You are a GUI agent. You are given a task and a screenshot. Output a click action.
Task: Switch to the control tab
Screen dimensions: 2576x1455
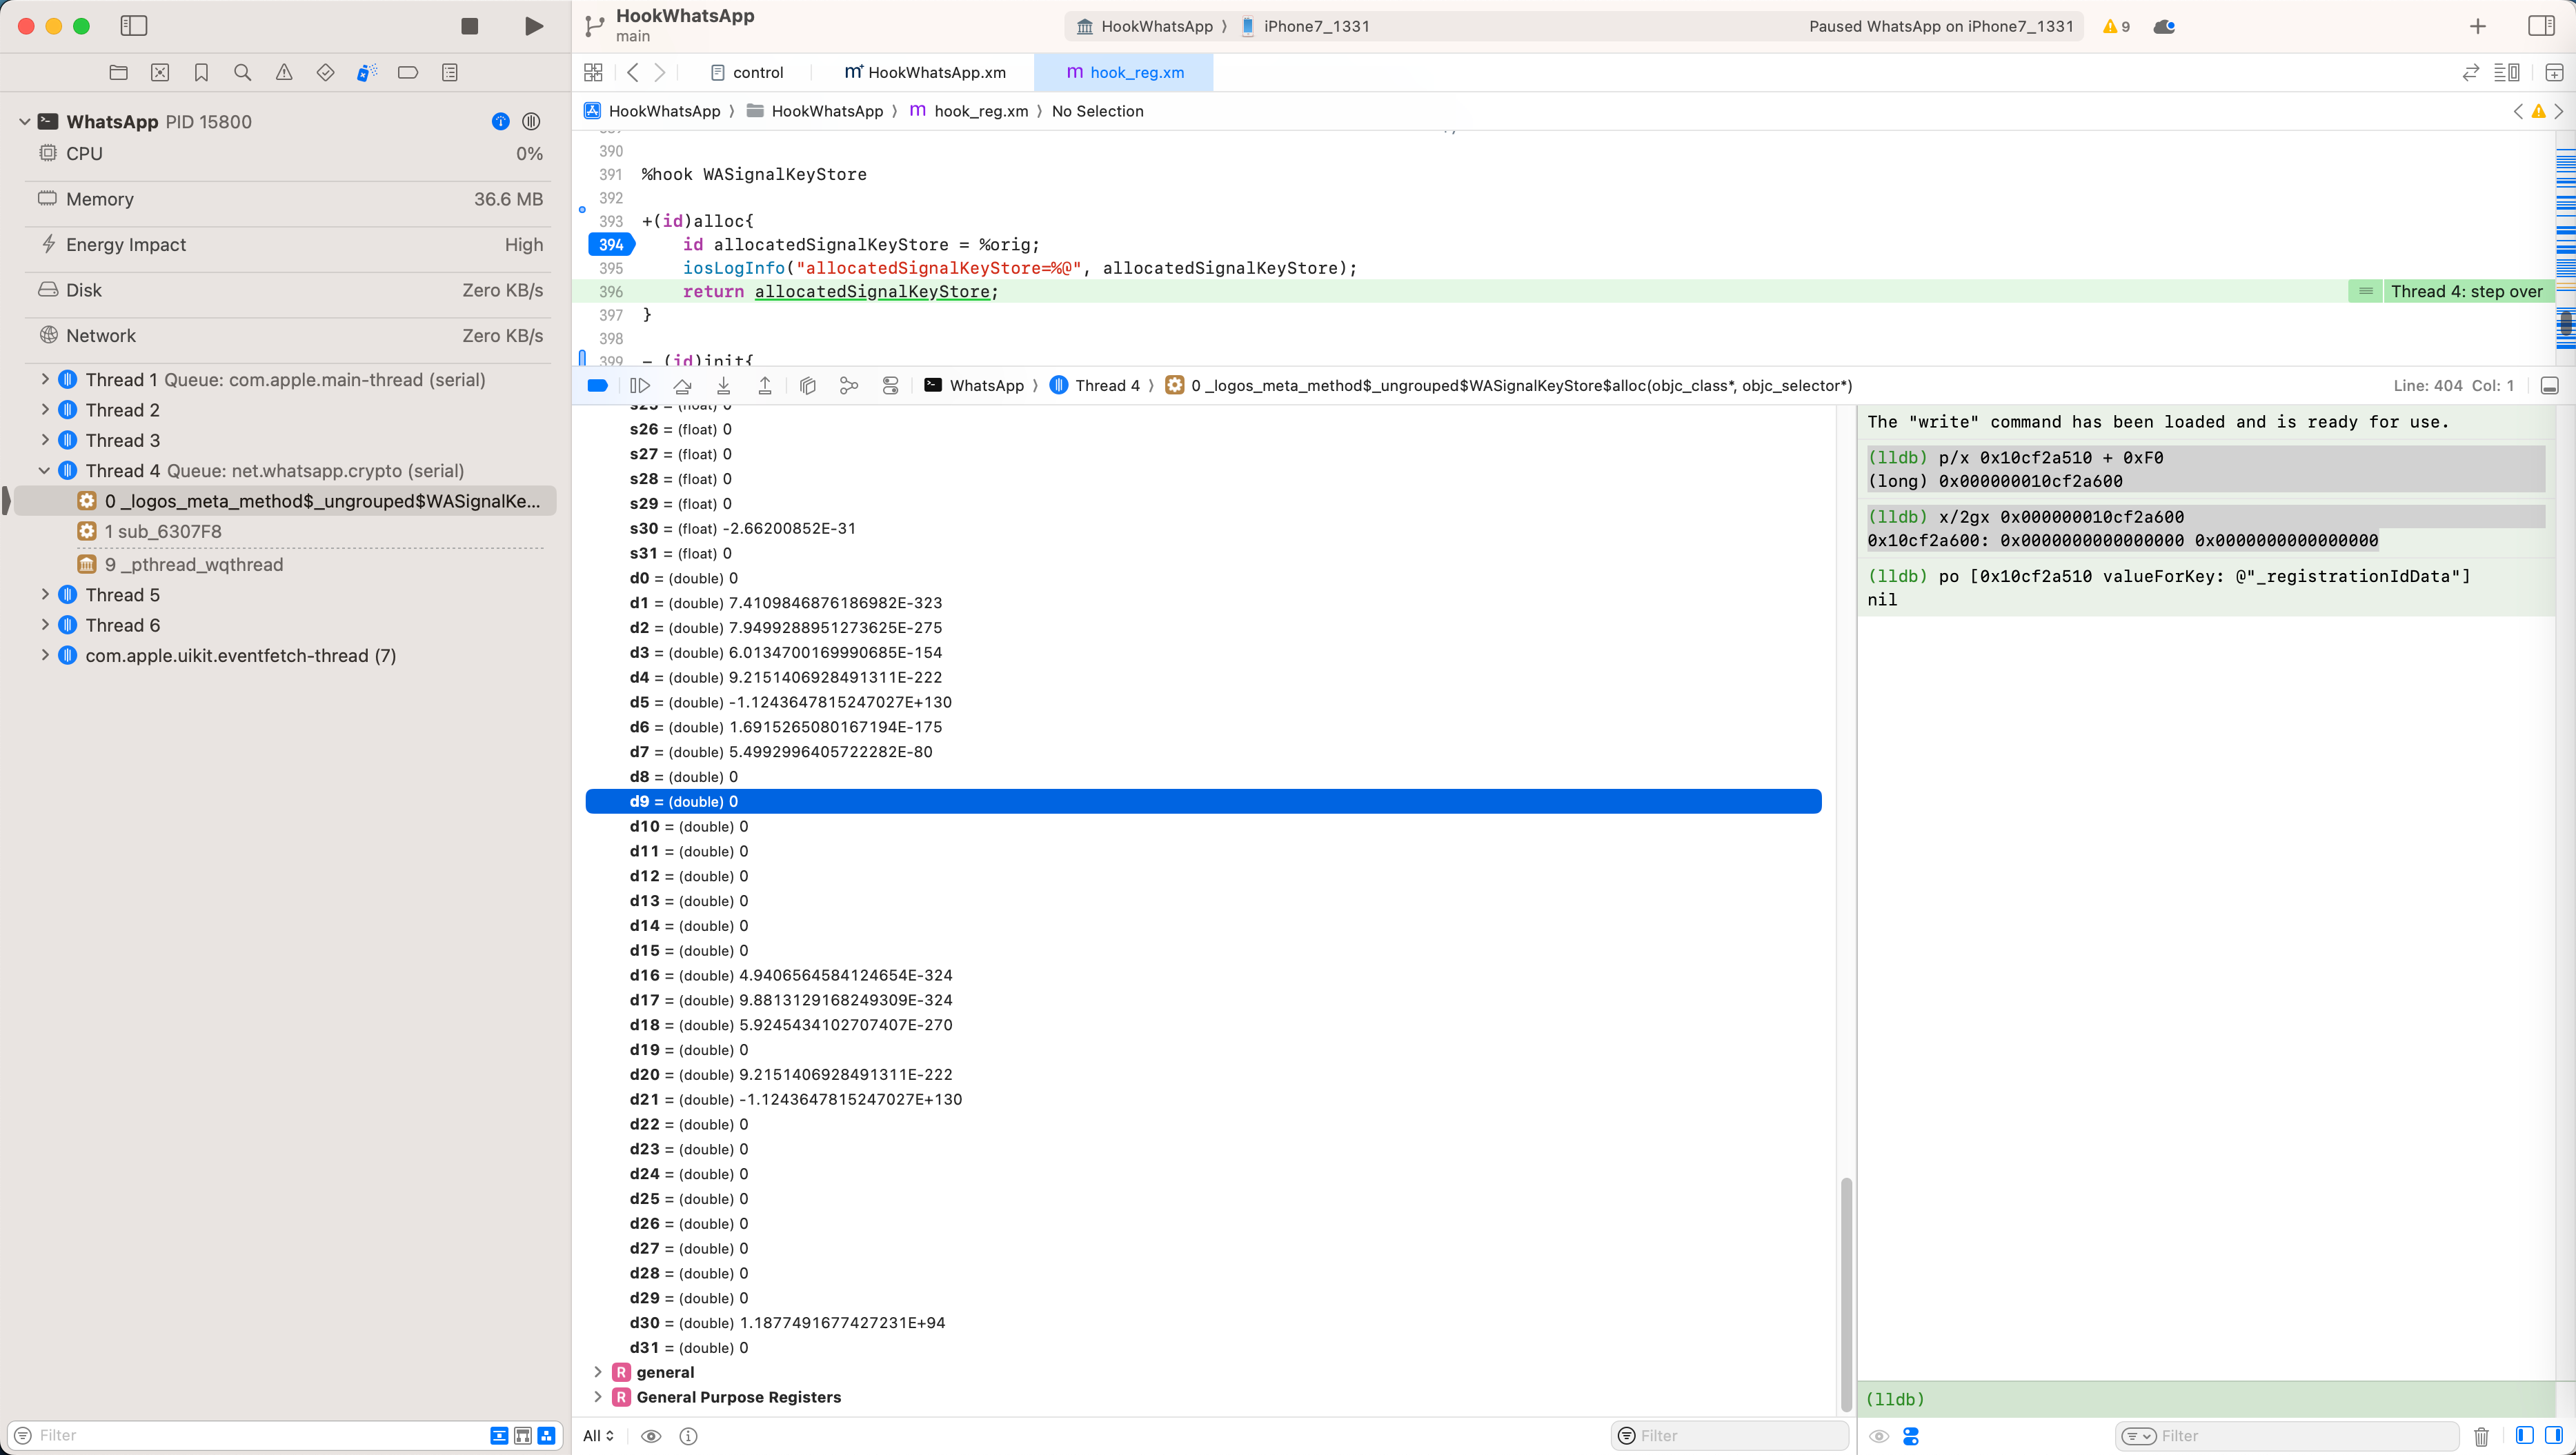(x=747, y=72)
